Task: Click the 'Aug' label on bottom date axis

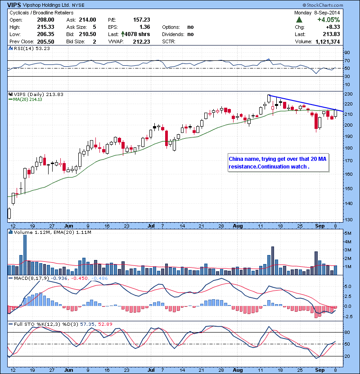Action: click(238, 370)
